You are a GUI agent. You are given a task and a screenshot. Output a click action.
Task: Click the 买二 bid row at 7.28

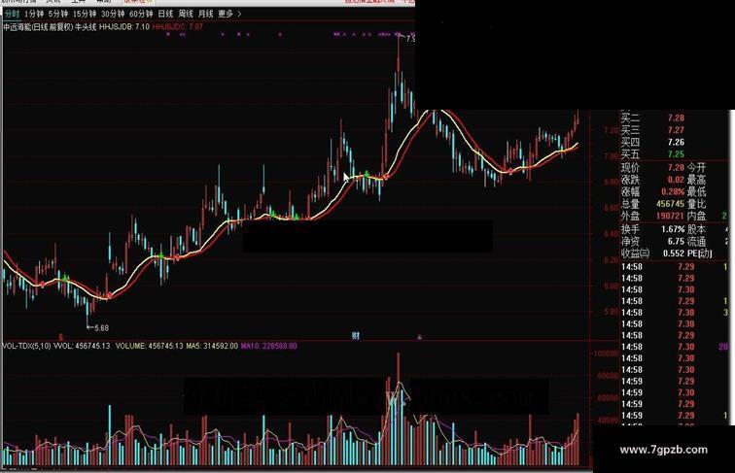[653, 118]
